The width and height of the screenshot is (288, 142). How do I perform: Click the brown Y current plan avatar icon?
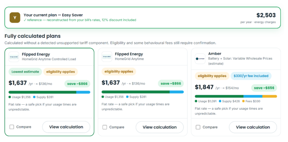pos(15,18)
